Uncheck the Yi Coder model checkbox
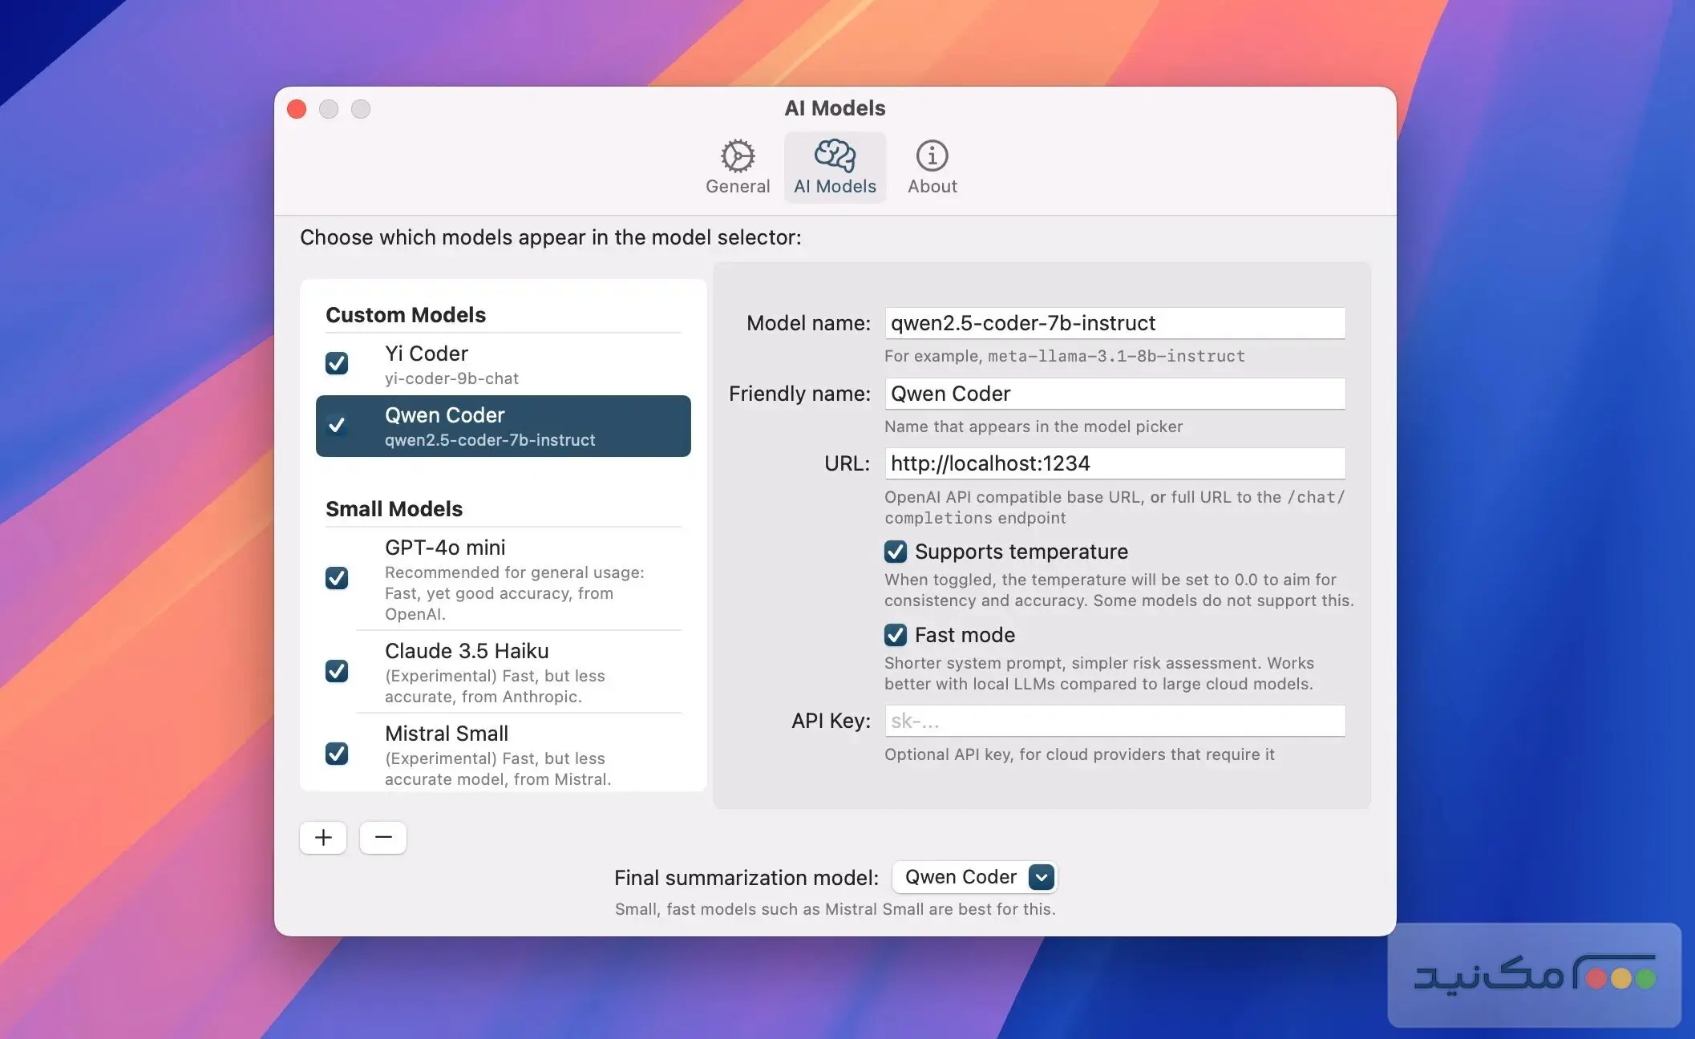The height and width of the screenshot is (1039, 1695). [x=337, y=363]
